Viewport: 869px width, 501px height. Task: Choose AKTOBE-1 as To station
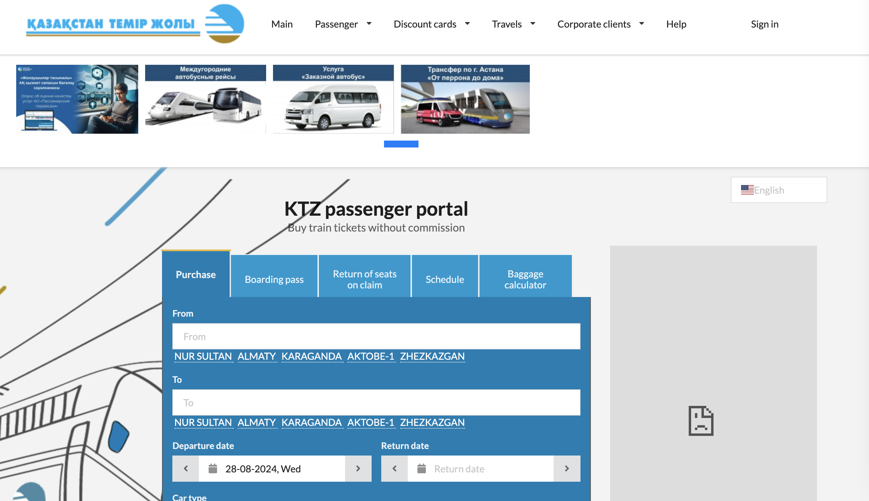[371, 422]
